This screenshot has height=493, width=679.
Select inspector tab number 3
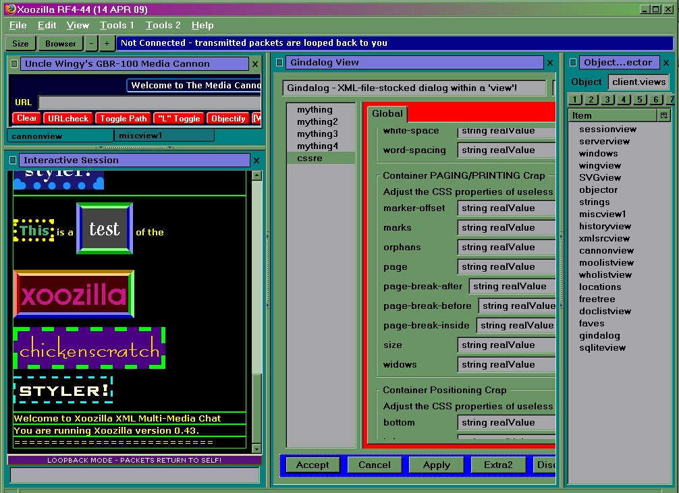pos(607,100)
